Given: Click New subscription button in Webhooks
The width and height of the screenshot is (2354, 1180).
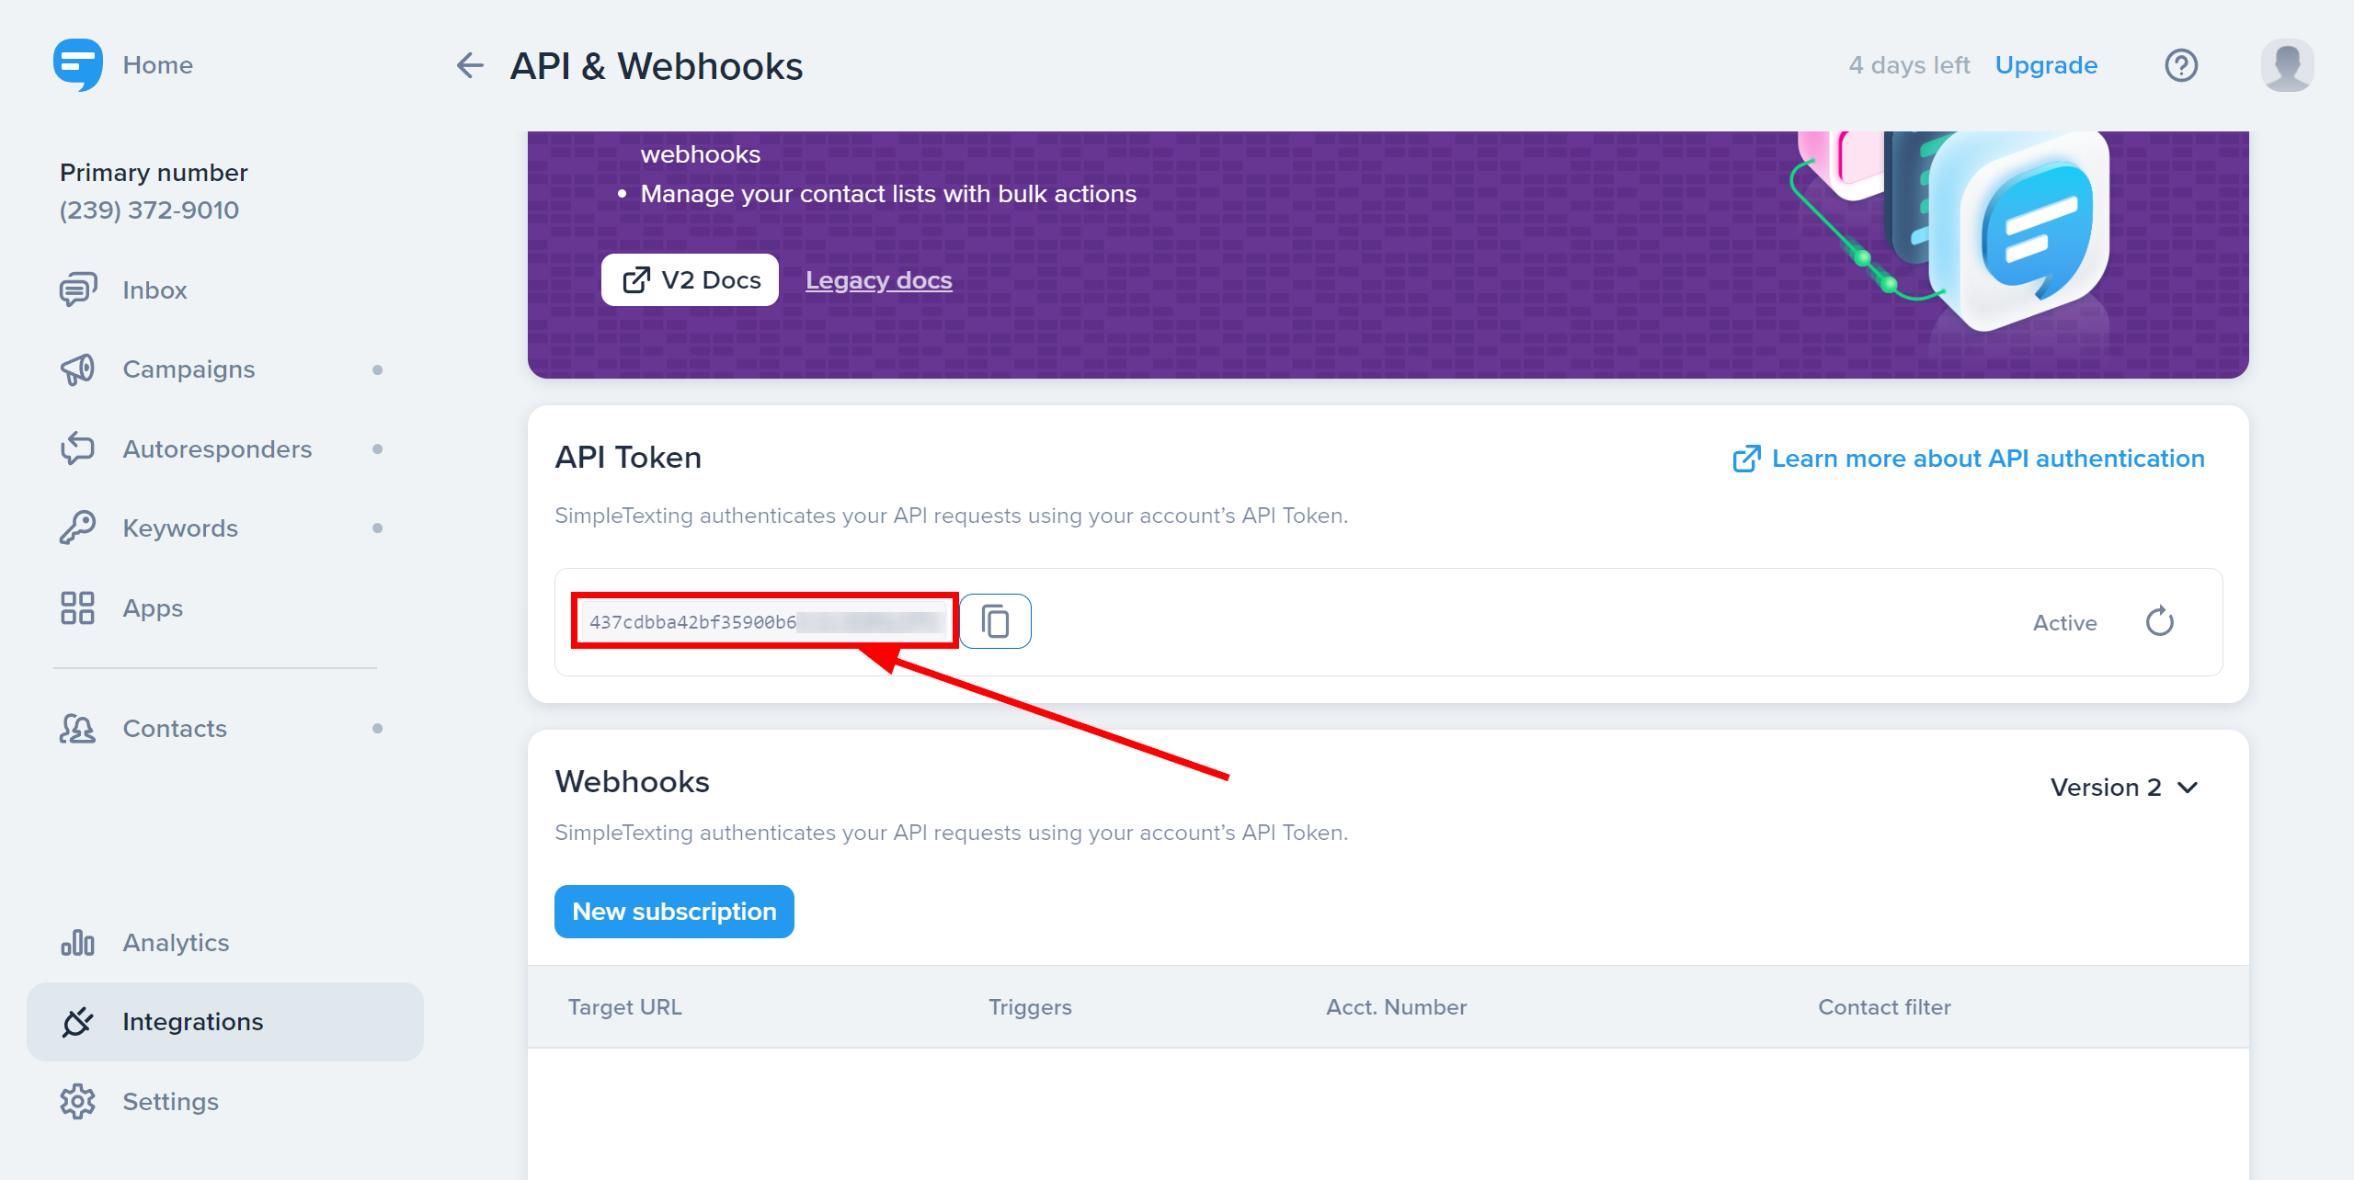Looking at the screenshot, I should click(674, 911).
